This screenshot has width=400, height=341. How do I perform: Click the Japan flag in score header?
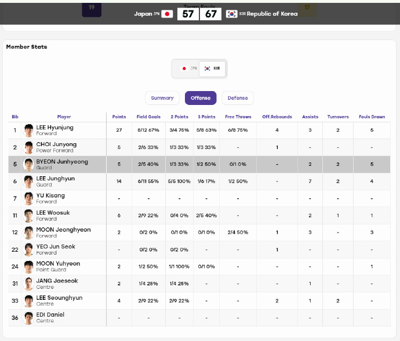coord(167,14)
